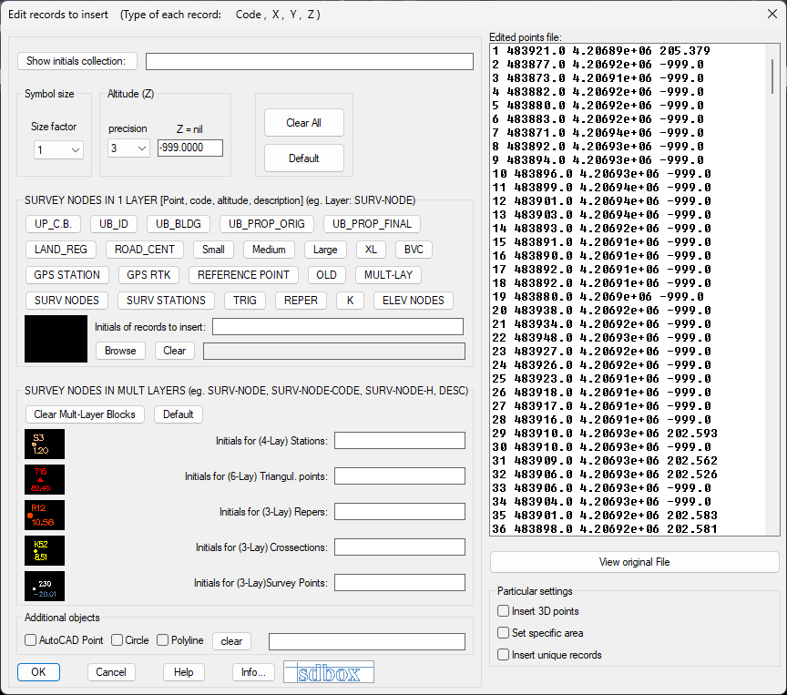Image resolution: width=787 pixels, height=695 pixels.
Task: Turn on Insert unique records
Action: 504,655
